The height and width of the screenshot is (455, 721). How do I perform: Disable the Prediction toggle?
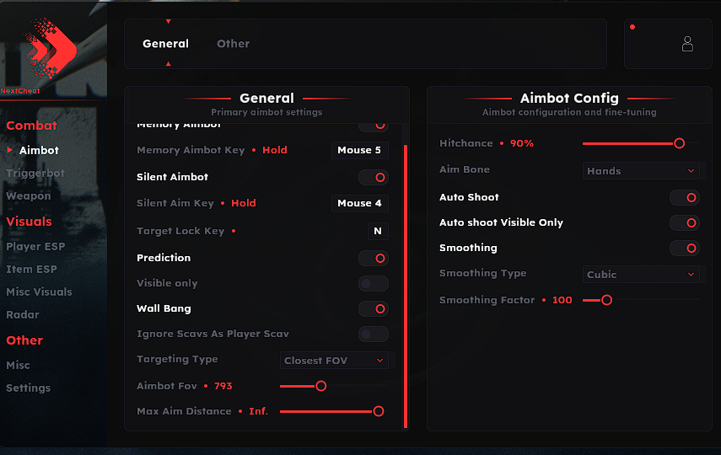[x=374, y=258]
